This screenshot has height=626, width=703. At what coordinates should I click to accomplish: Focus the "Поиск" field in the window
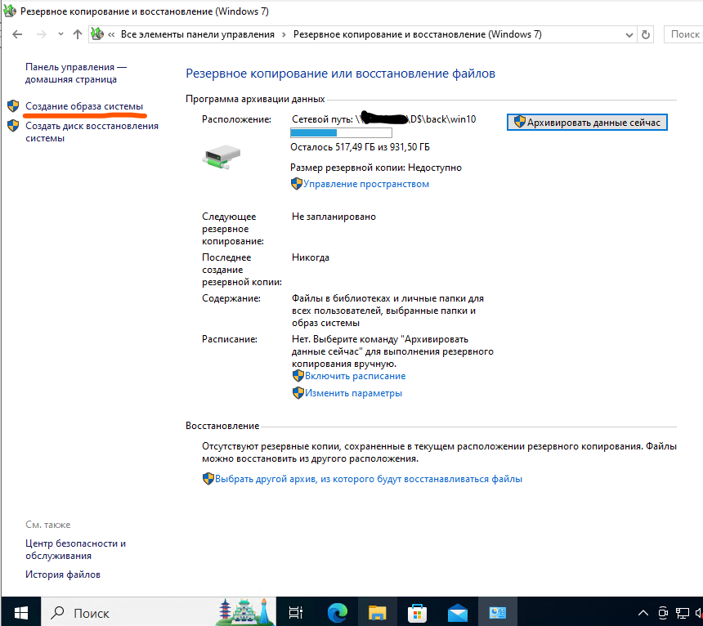click(x=683, y=34)
